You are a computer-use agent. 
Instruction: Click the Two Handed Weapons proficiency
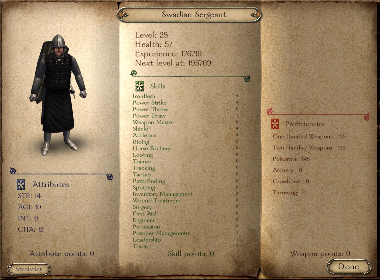click(x=309, y=148)
